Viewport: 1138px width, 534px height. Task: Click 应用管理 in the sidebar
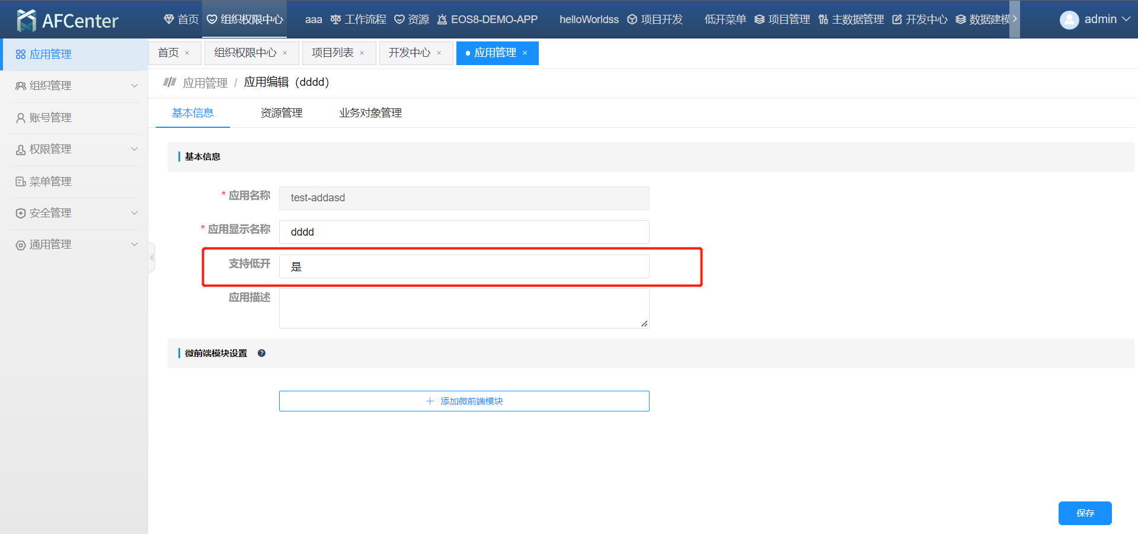point(50,54)
